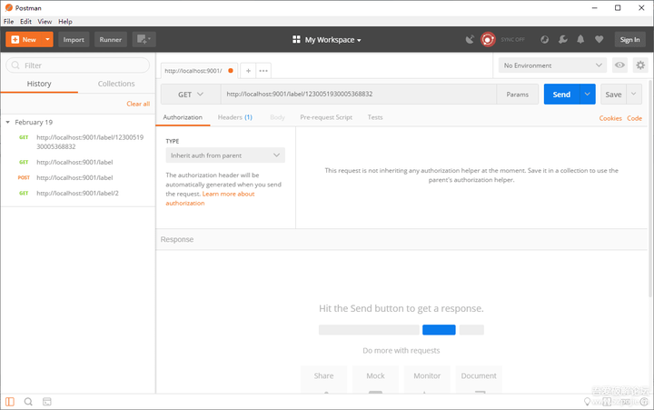Screen dimensions: 654x410
Task: Open find search icon in bottom bar
Action: tap(28, 402)
